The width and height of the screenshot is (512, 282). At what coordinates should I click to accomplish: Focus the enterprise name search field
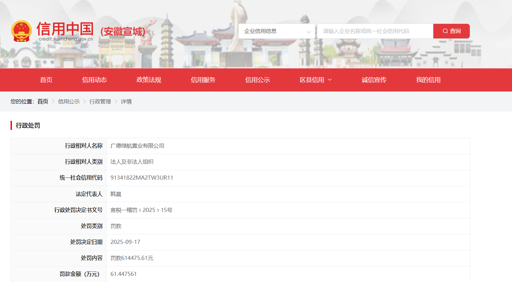(375, 31)
